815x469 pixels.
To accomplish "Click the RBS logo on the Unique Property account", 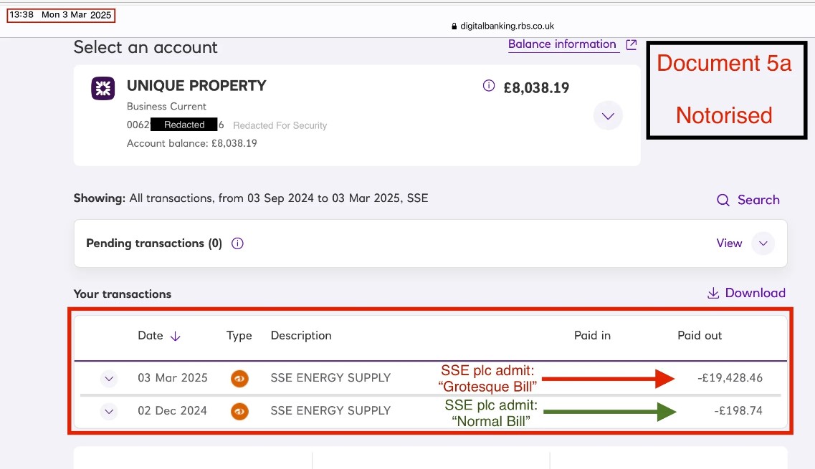I will tap(103, 88).
